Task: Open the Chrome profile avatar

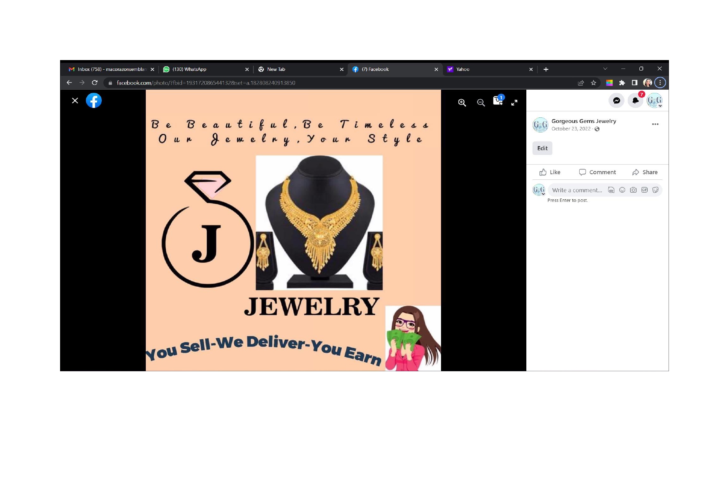Action: (647, 83)
